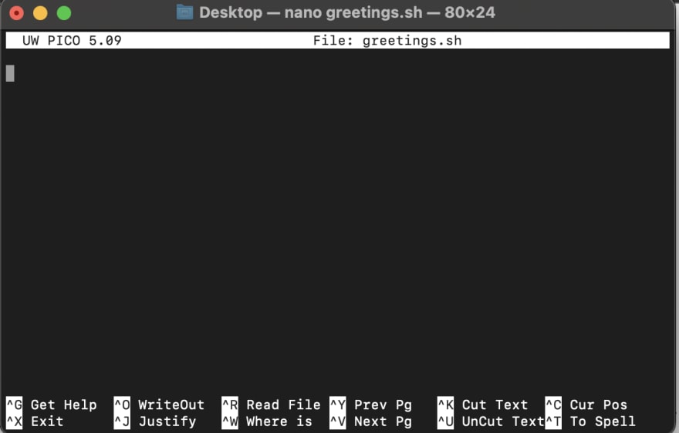
Task: Click the ^X Exit shortcut
Action: (35, 421)
